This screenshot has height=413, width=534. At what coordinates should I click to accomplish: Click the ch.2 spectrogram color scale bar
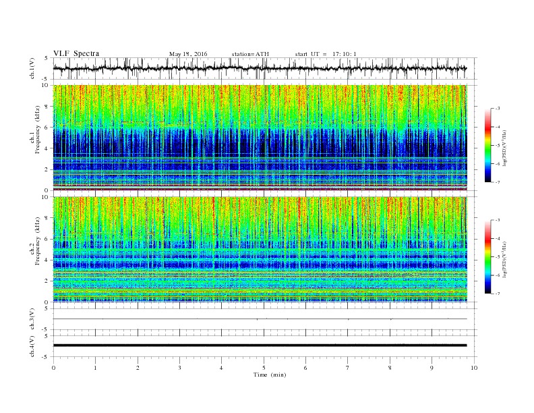pos(487,257)
